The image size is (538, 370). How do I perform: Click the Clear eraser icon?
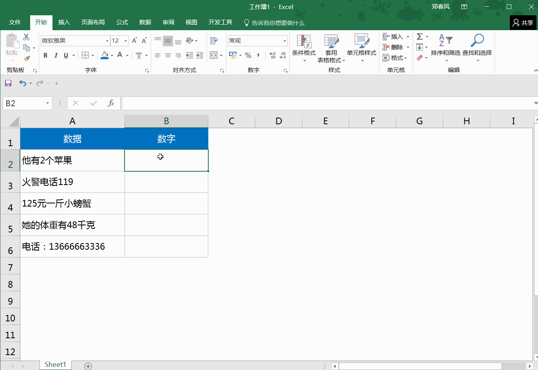(x=420, y=58)
